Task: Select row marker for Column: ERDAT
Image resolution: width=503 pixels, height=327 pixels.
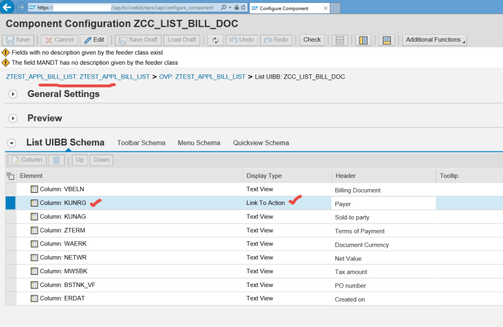Action: click(x=10, y=298)
